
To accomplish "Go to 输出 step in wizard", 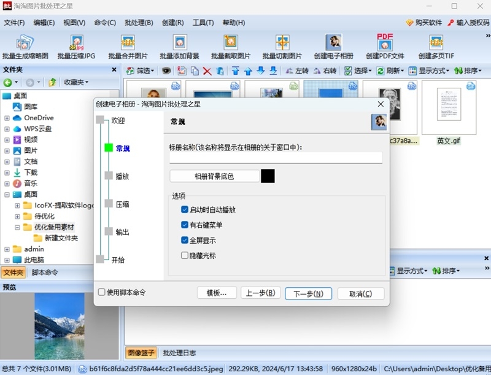I will (x=122, y=232).
